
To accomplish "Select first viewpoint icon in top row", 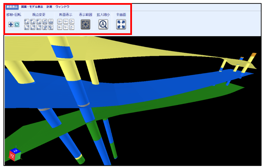I will (27, 21).
